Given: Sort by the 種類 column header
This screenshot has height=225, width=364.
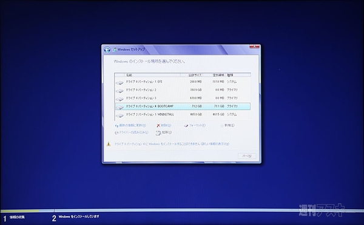Looking at the screenshot, I should coord(238,75).
